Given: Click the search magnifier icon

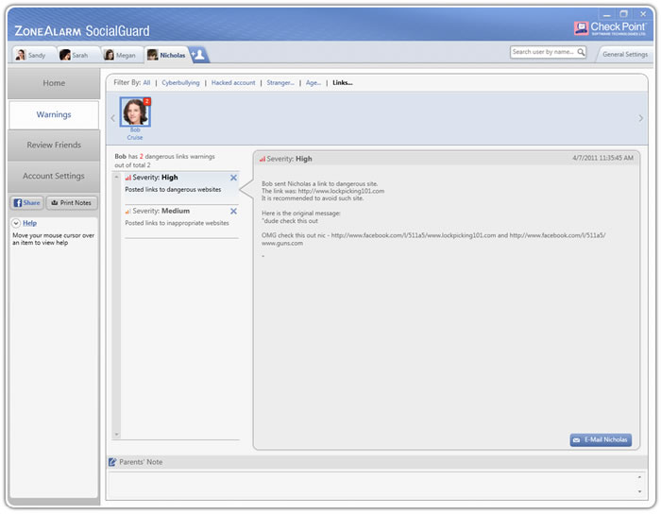Looking at the screenshot, I should (581, 52).
